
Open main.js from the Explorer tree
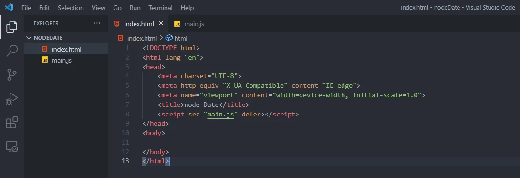(x=66, y=60)
